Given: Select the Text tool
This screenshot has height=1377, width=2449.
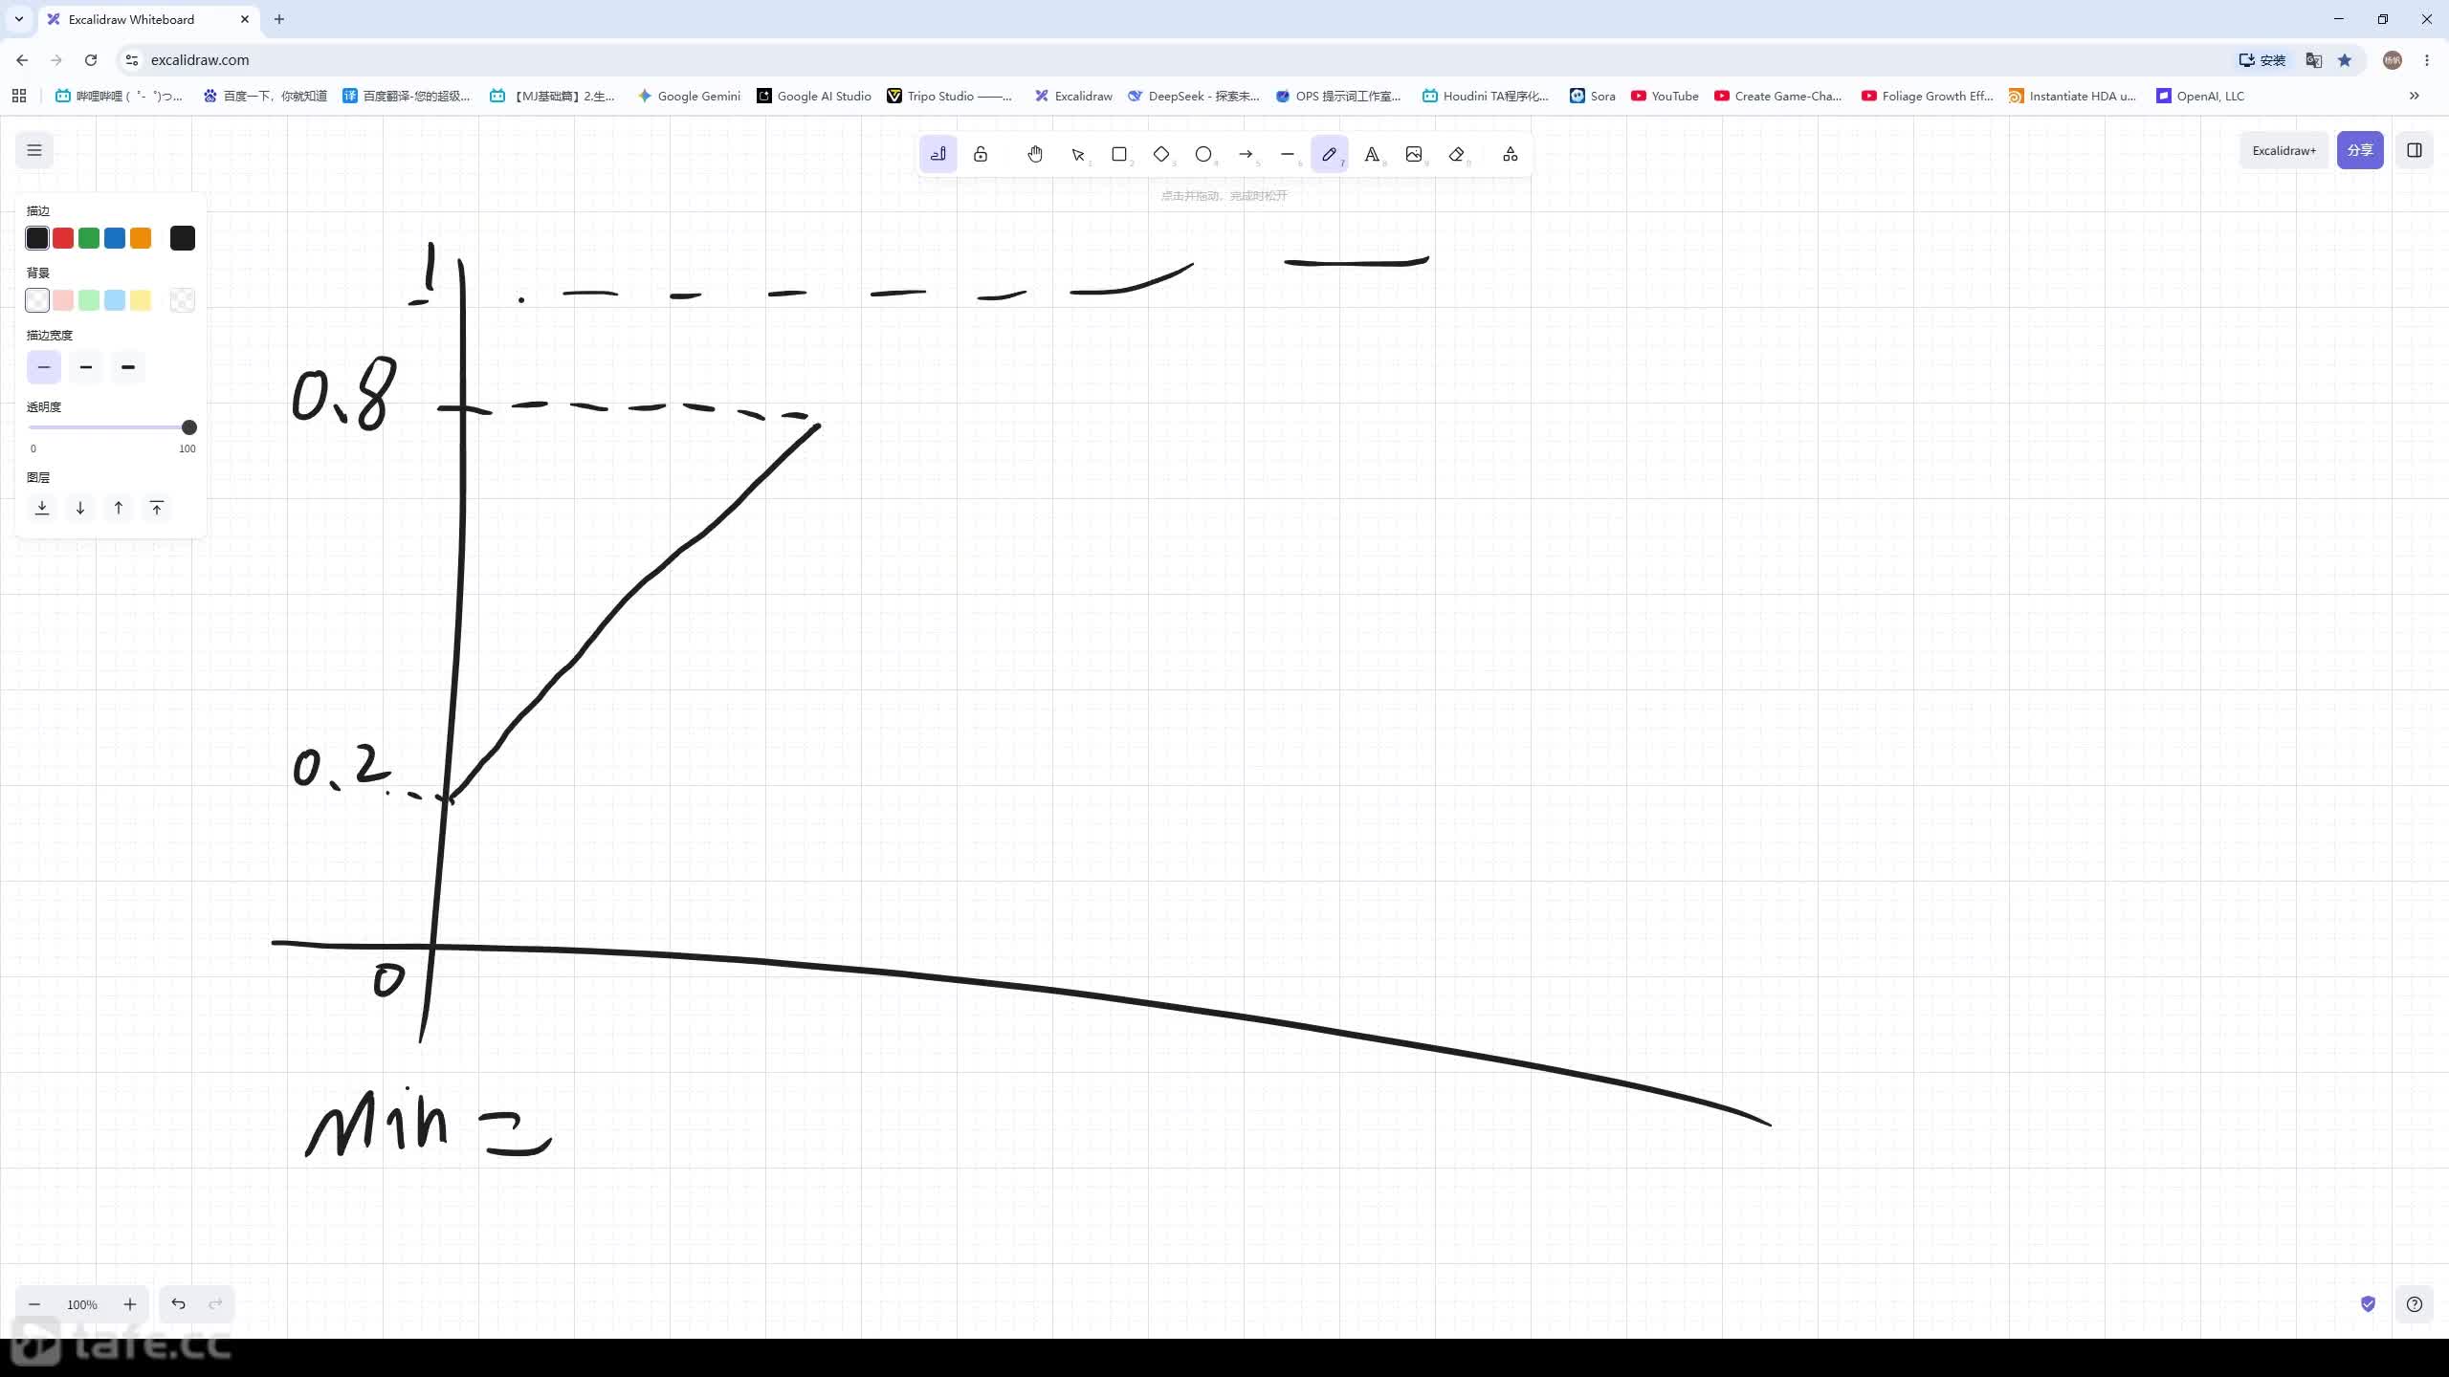Looking at the screenshot, I should coord(1372,154).
